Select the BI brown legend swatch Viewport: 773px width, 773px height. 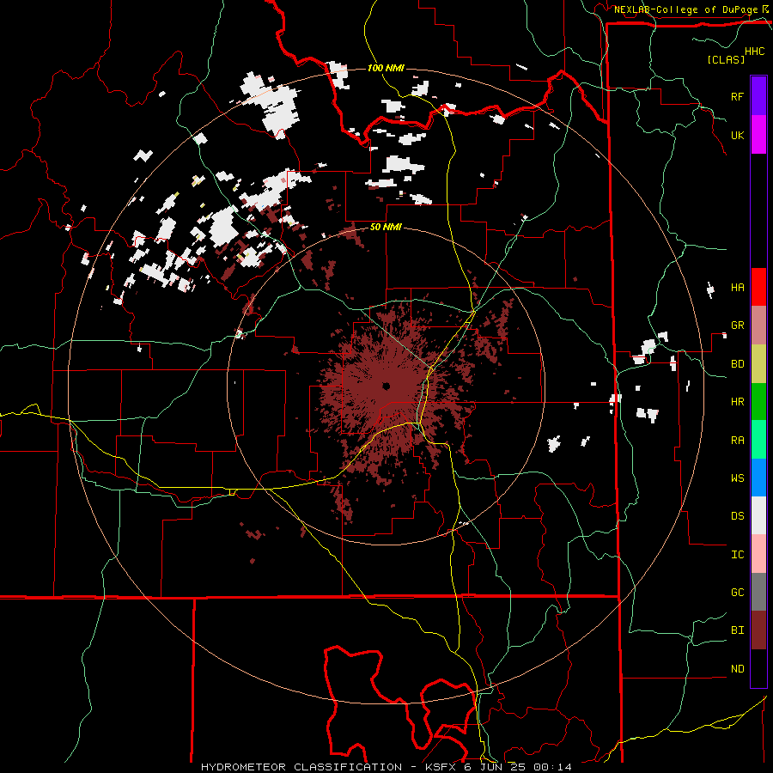[758, 630]
